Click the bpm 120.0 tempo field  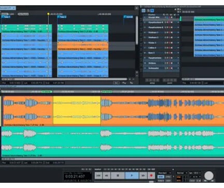click(x=195, y=173)
